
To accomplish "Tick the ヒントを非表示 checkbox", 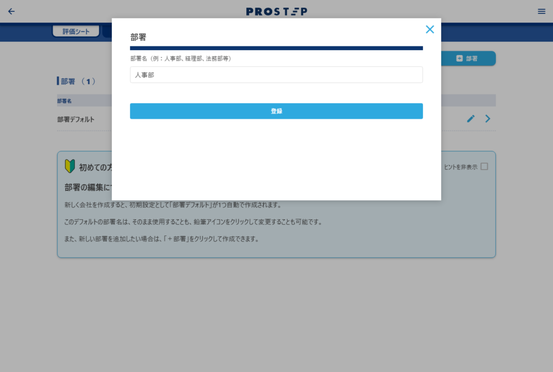I will pyautogui.click(x=484, y=167).
